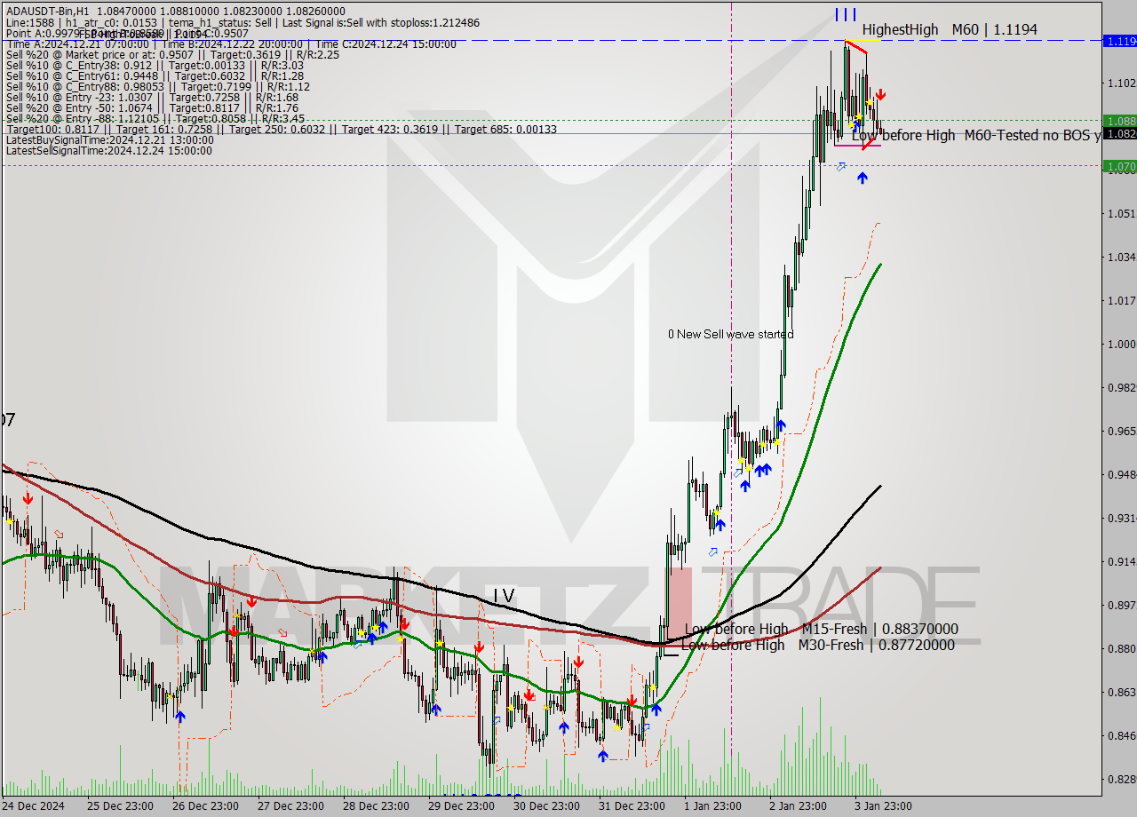
Task: Click 'Sell %20 @ Market price or at: 0.9507' line
Action: [171, 54]
